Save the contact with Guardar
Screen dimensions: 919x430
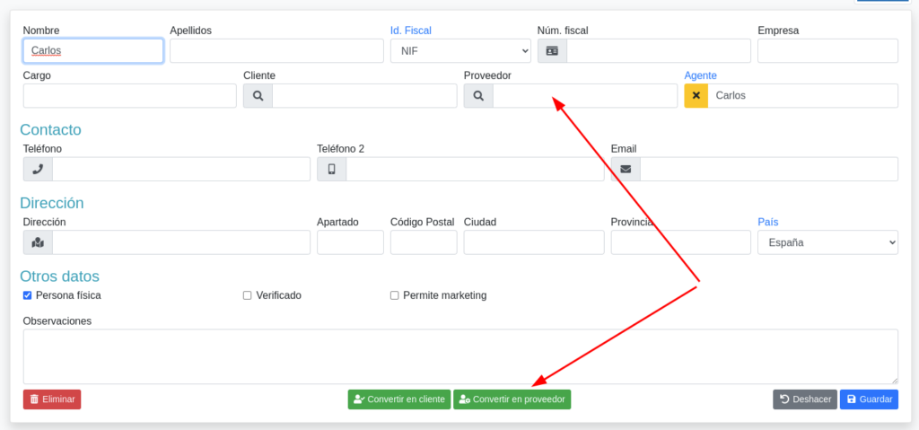point(869,399)
